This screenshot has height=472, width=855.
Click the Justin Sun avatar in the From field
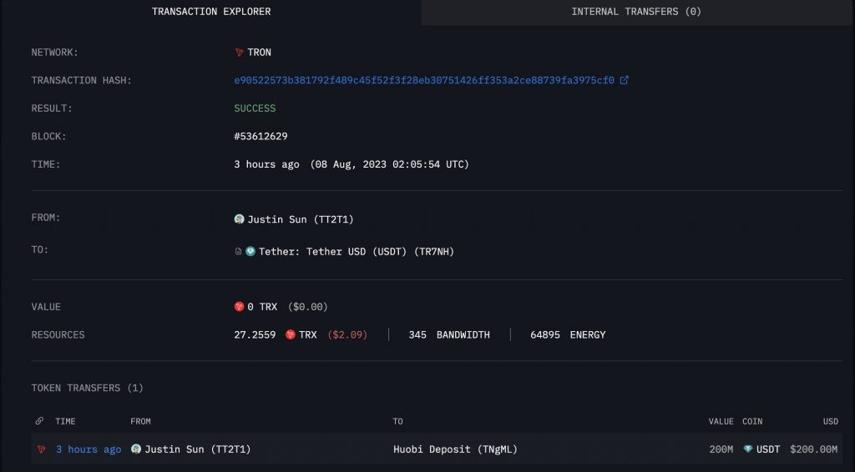point(239,218)
